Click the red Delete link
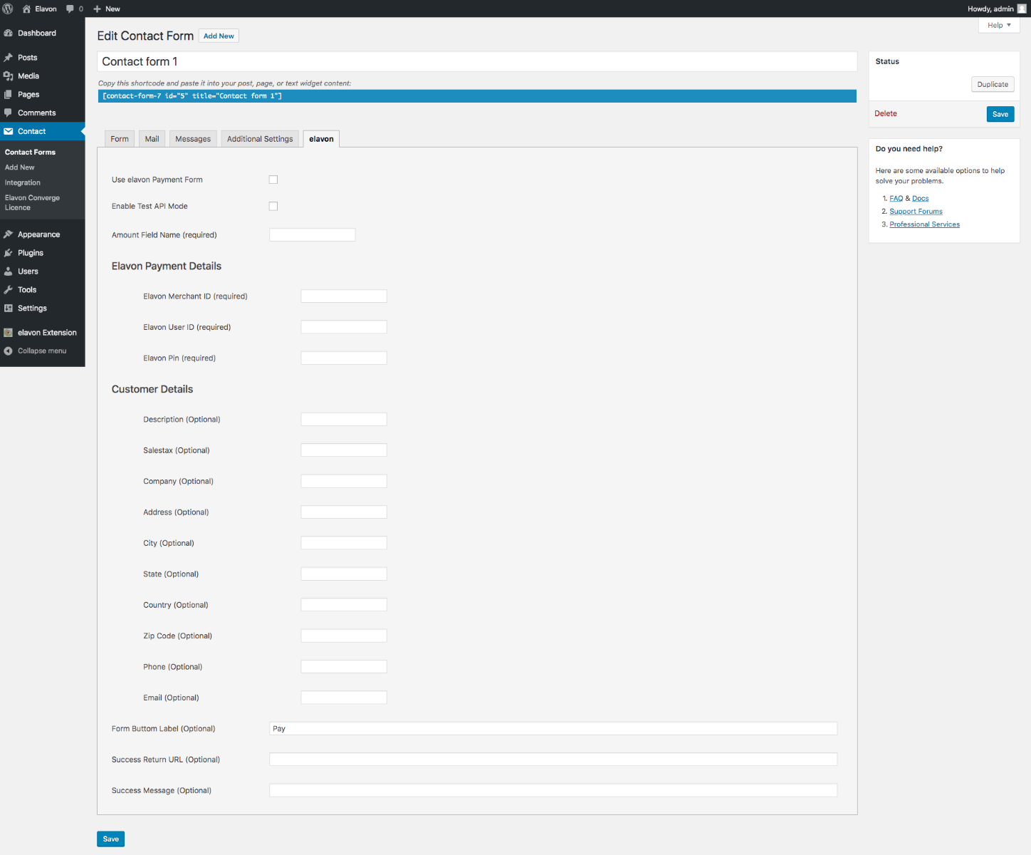 point(886,113)
